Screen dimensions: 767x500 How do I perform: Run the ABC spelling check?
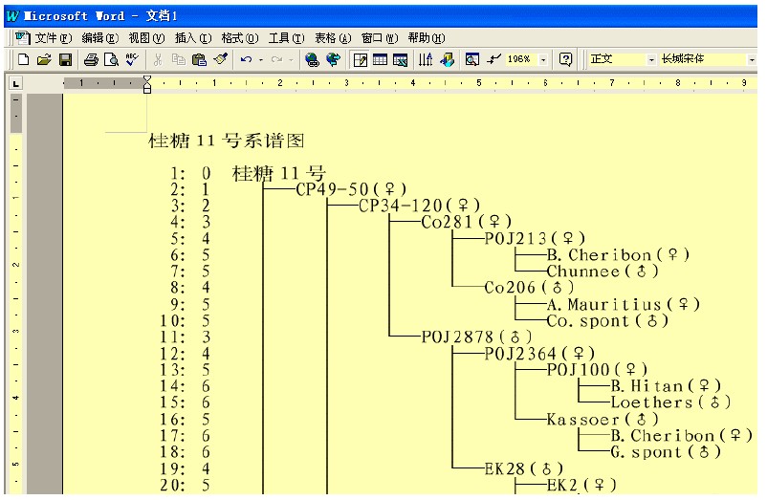pyautogui.click(x=132, y=59)
